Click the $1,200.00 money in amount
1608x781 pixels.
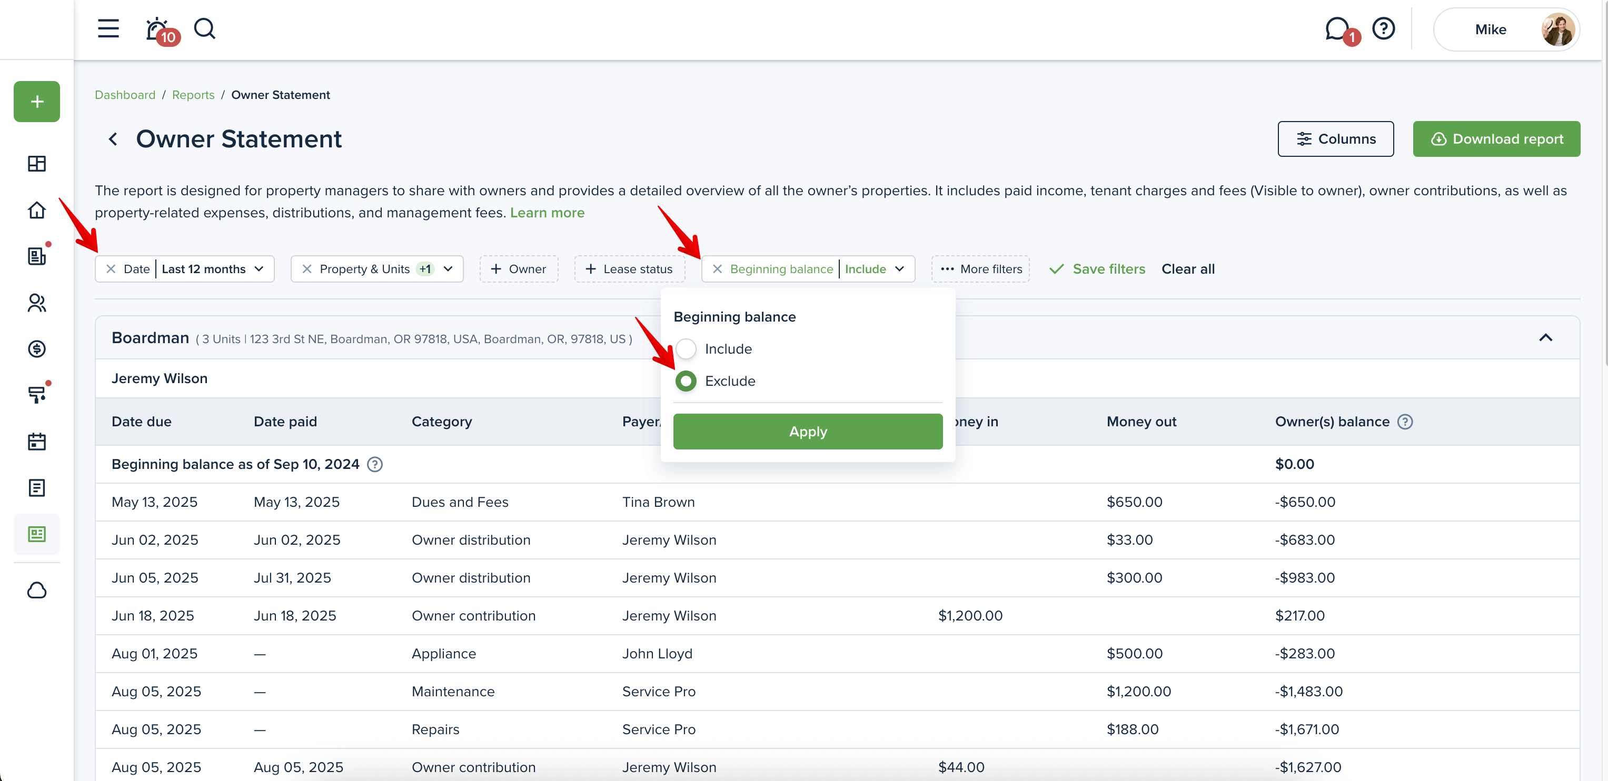pos(970,616)
